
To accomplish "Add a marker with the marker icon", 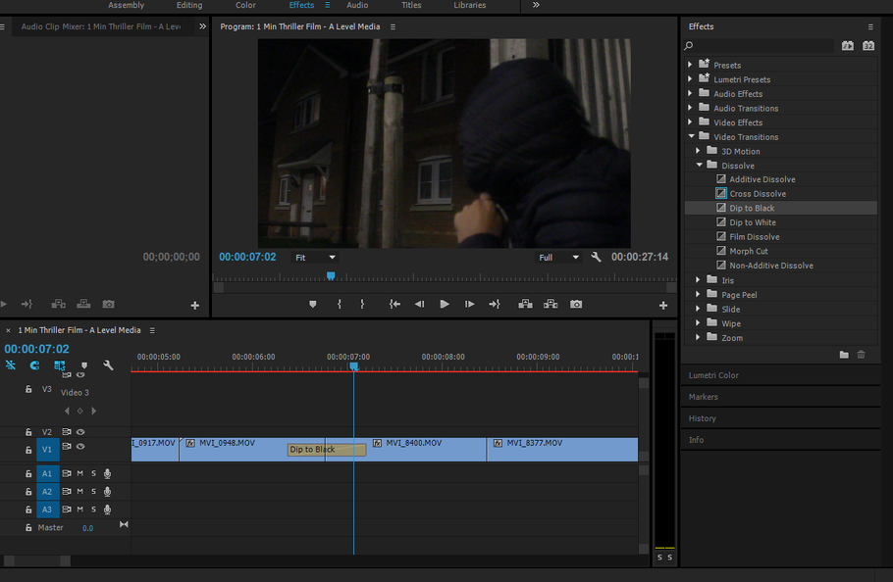I will click(x=312, y=304).
